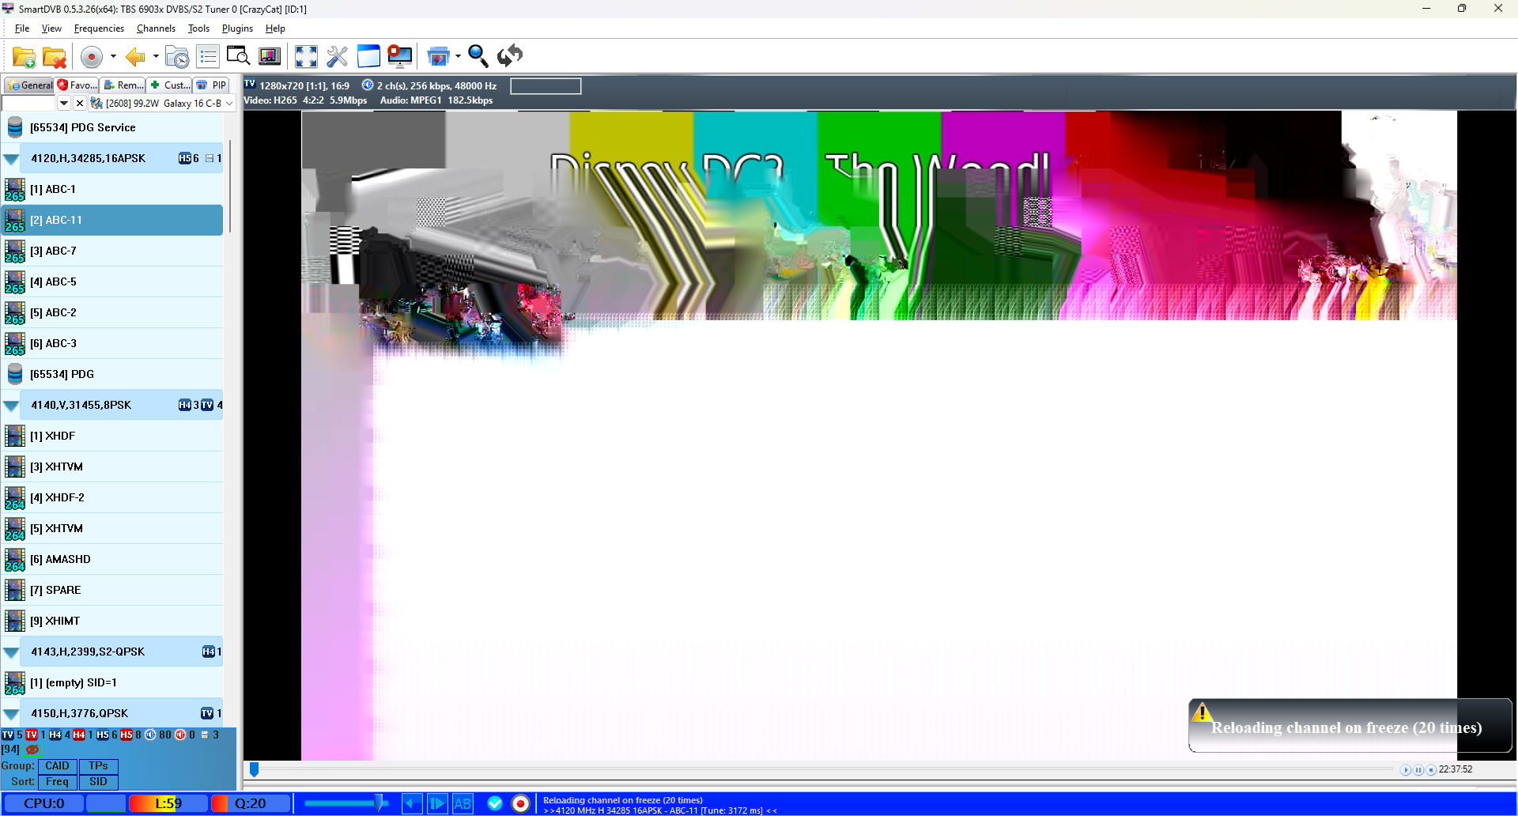Switch to the Remote tab
Viewport: 1518px width, 816px height.
pyautogui.click(x=124, y=85)
